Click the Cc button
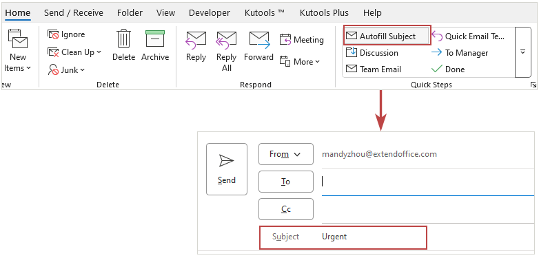539x260 pixels. pyautogui.click(x=285, y=209)
